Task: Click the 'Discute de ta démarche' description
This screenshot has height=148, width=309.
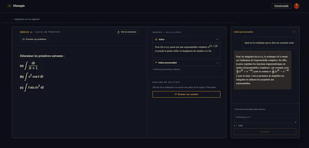Action: click(x=184, y=87)
